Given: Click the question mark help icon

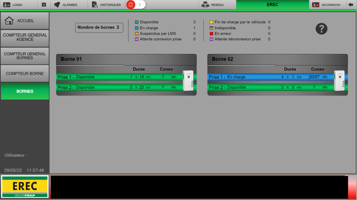Looking at the screenshot, I should coord(321,29).
